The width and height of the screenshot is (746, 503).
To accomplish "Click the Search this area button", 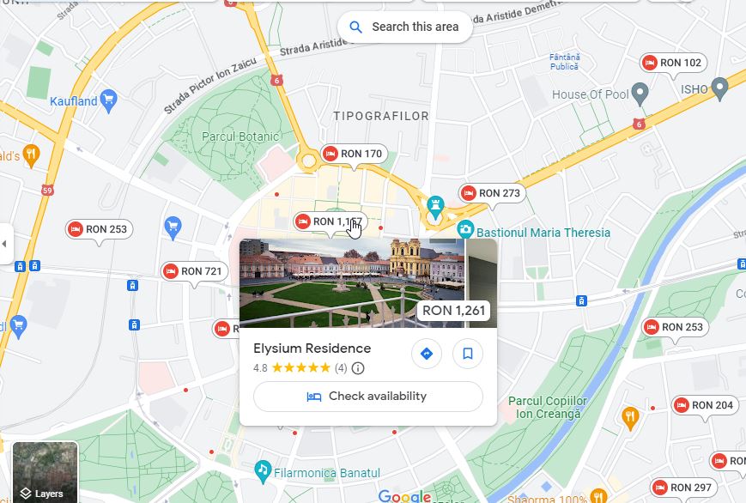I will click(405, 27).
